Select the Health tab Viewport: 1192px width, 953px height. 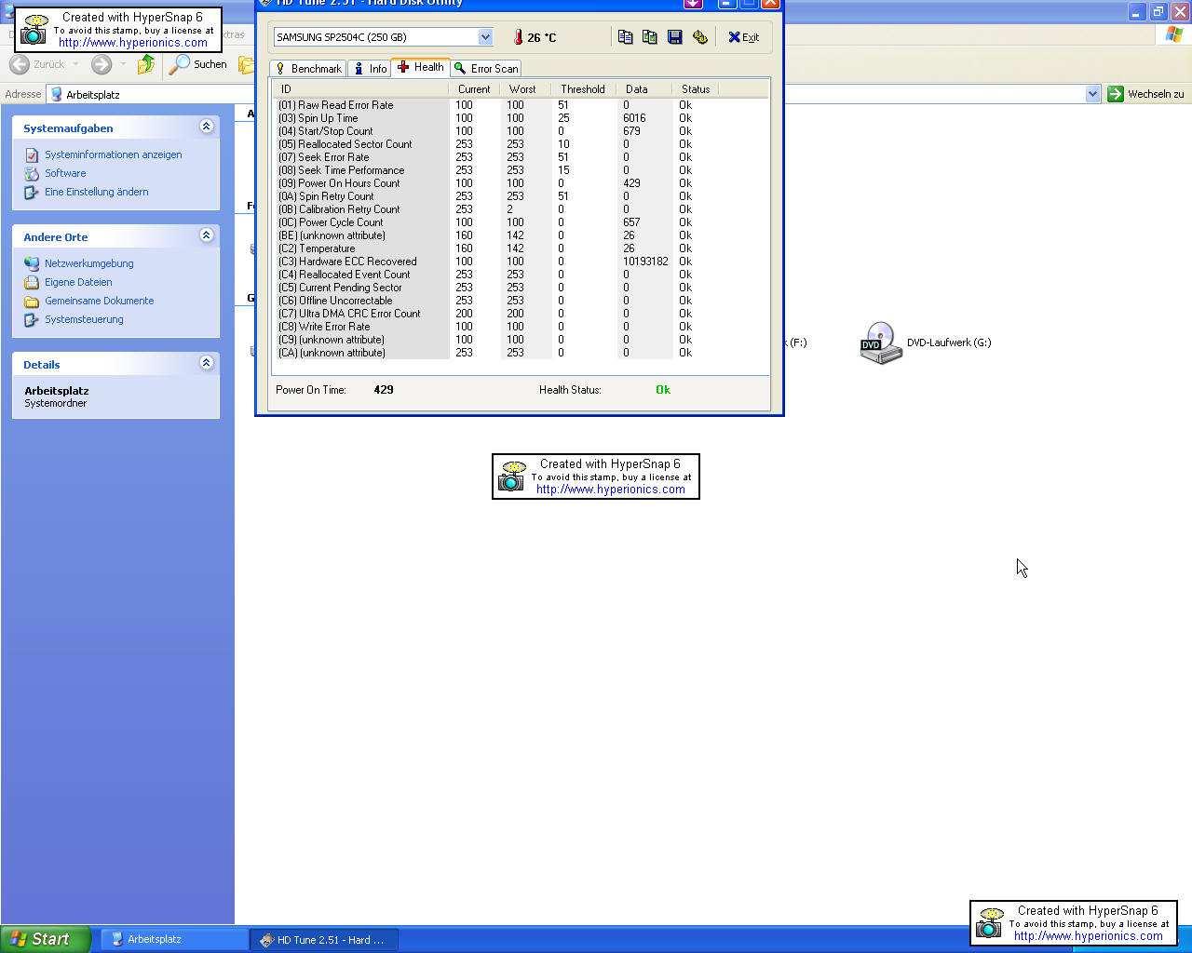tap(421, 67)
